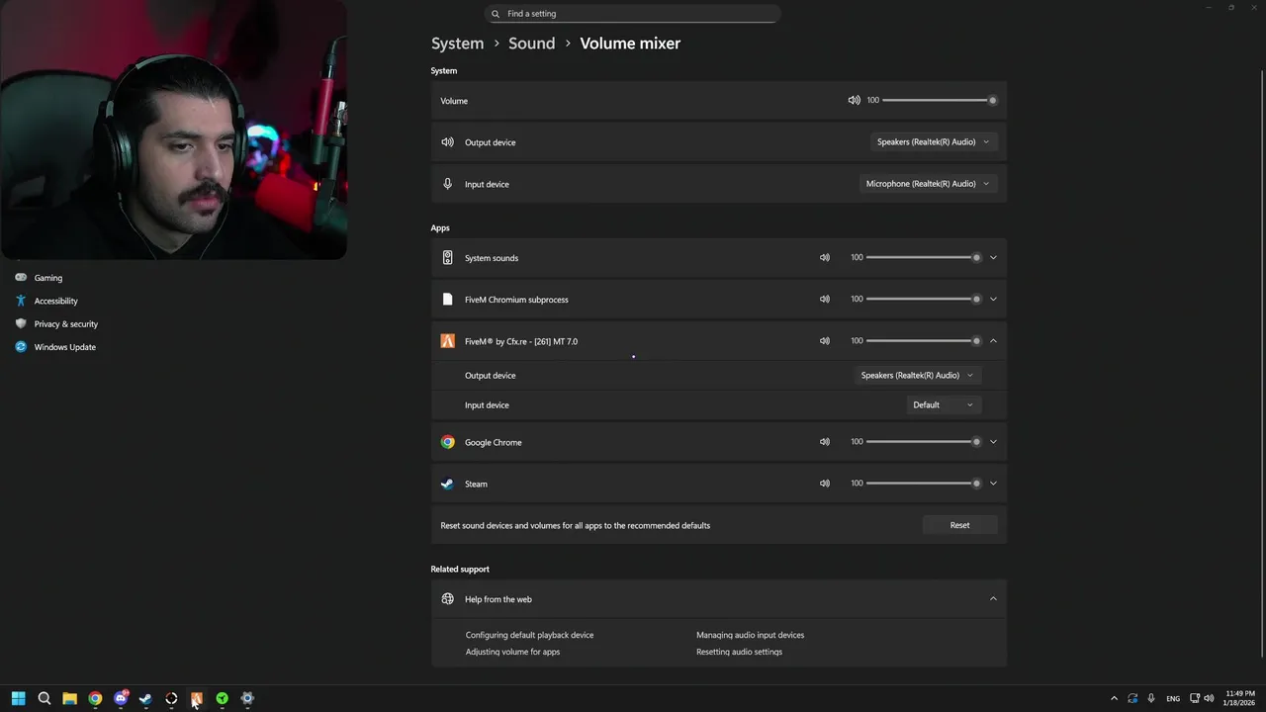The image size is (1266, 712).
Task: Open Discord from the taskbar
Action: pyautogui.click(x=121, y=698)
